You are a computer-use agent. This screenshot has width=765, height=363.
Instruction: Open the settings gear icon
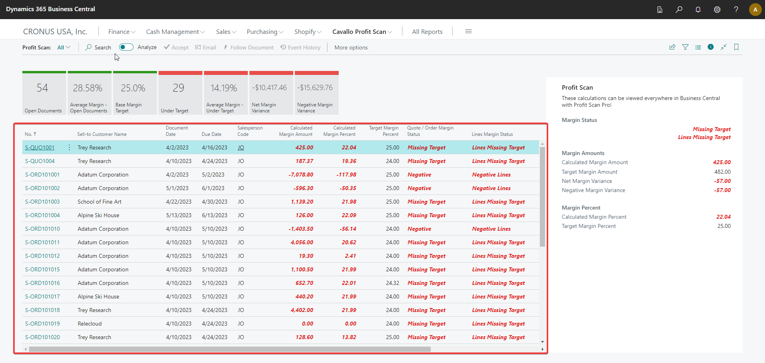(x=717, y=10)
